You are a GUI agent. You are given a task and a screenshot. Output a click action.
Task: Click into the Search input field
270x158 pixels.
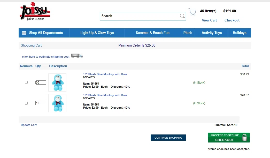(140, 16)
